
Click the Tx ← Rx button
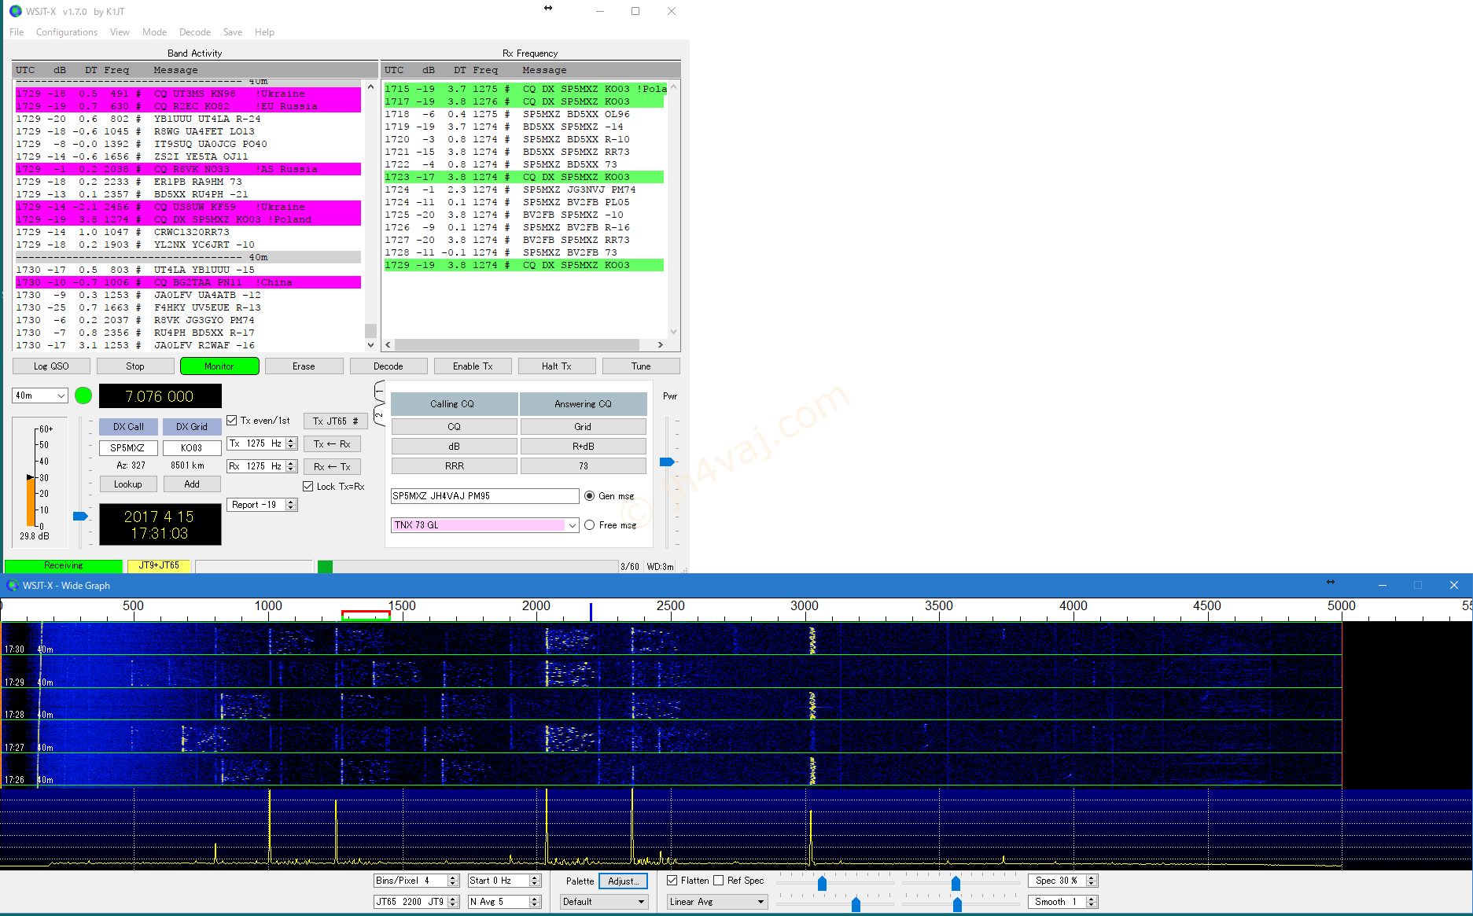332,444
